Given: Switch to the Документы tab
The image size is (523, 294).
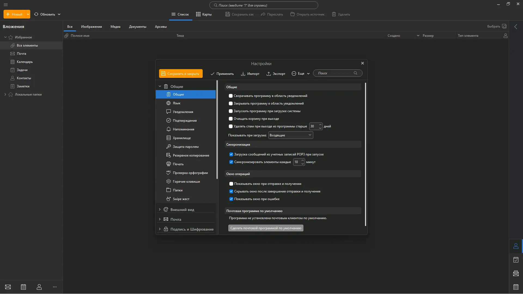Looking at the screenshot, I should 138,27.
